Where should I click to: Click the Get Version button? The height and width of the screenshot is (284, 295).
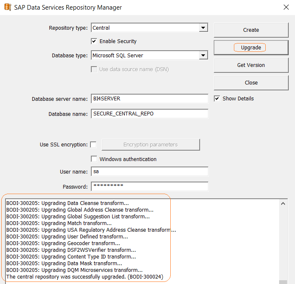(x=251, y=65)
